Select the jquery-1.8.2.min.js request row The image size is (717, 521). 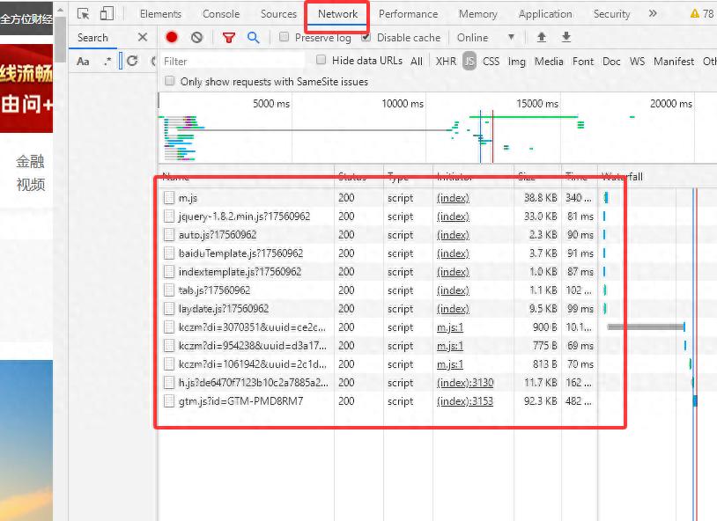pyautogui.click(x=244, y=216)
